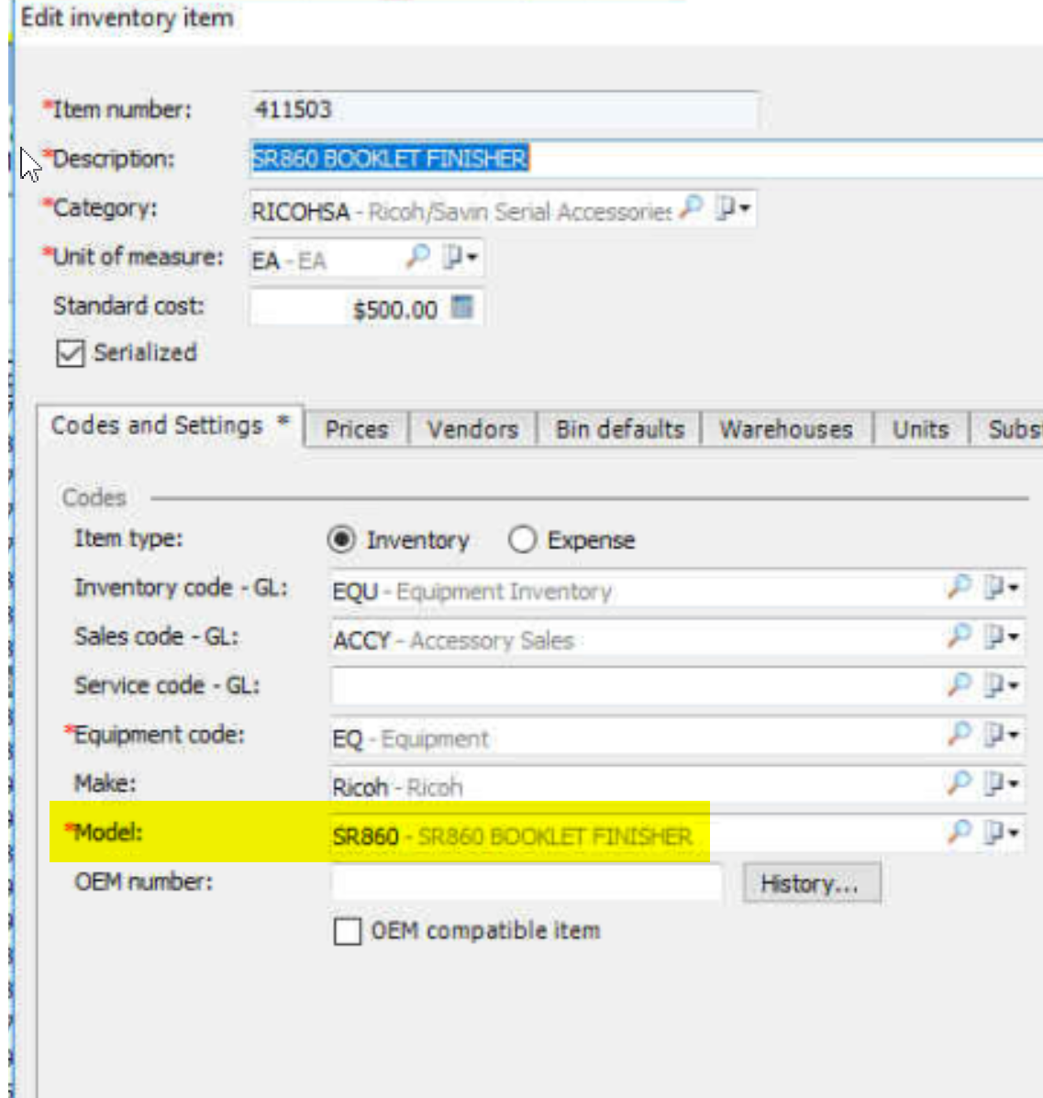Search Sales code - GL with magnifier
The image size is (1043, 1098).
click(959, 636)
